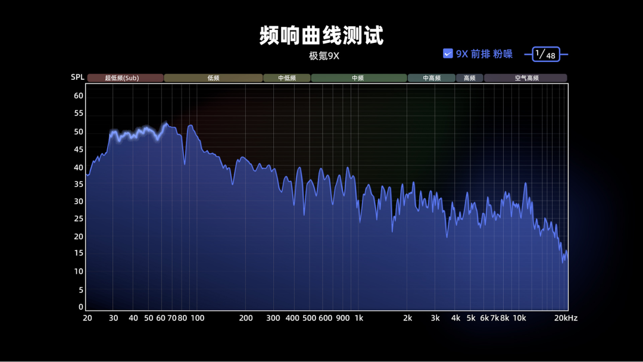This screenshot has width=643, height=362.
Task: Click the 60 dB SPL axis tick
Action: pyautogui.click(x=79, y=96)
